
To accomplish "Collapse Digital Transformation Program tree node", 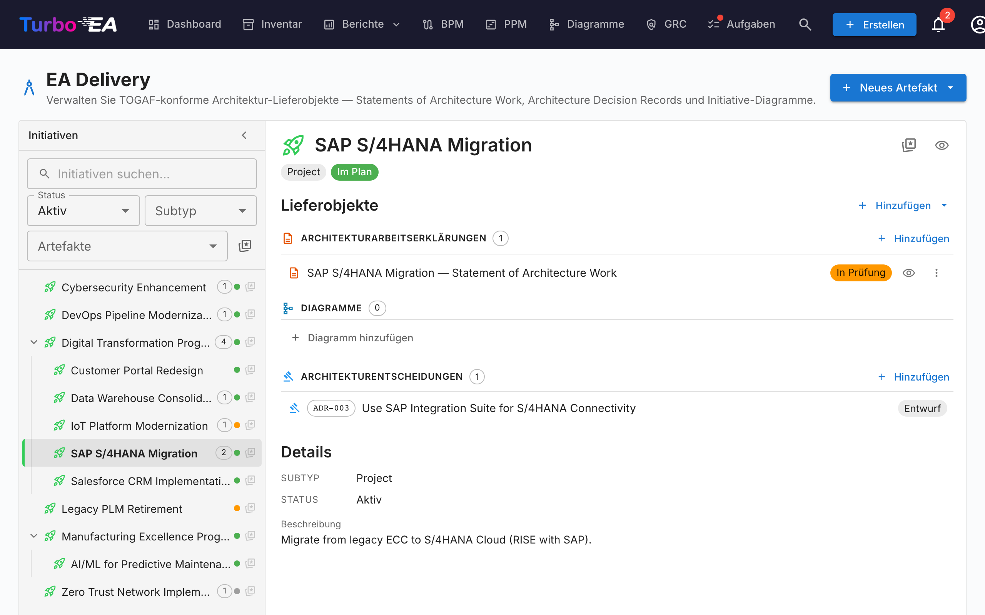I will coord(34,342).
